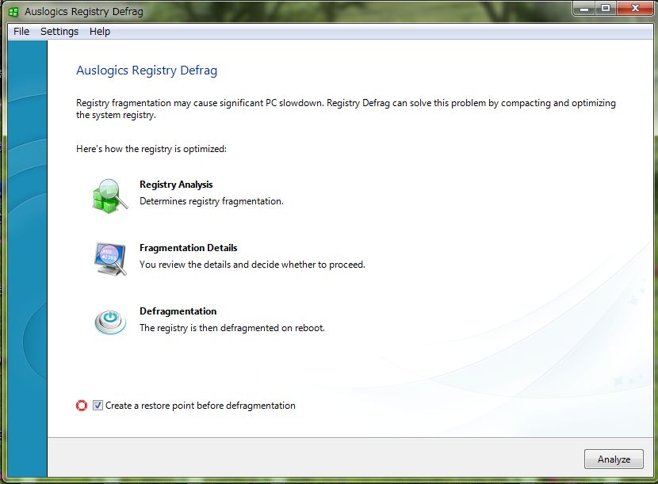This screenshot has width=658, height=484.
Task: Click the Registry Analysis heading text
Action: pos(176,185)
